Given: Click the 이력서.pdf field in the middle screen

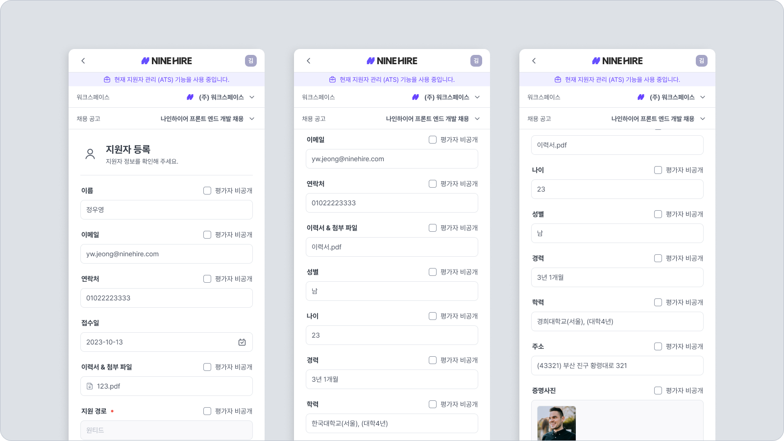Looking at the screenshot, I should [x=392, y=247].
